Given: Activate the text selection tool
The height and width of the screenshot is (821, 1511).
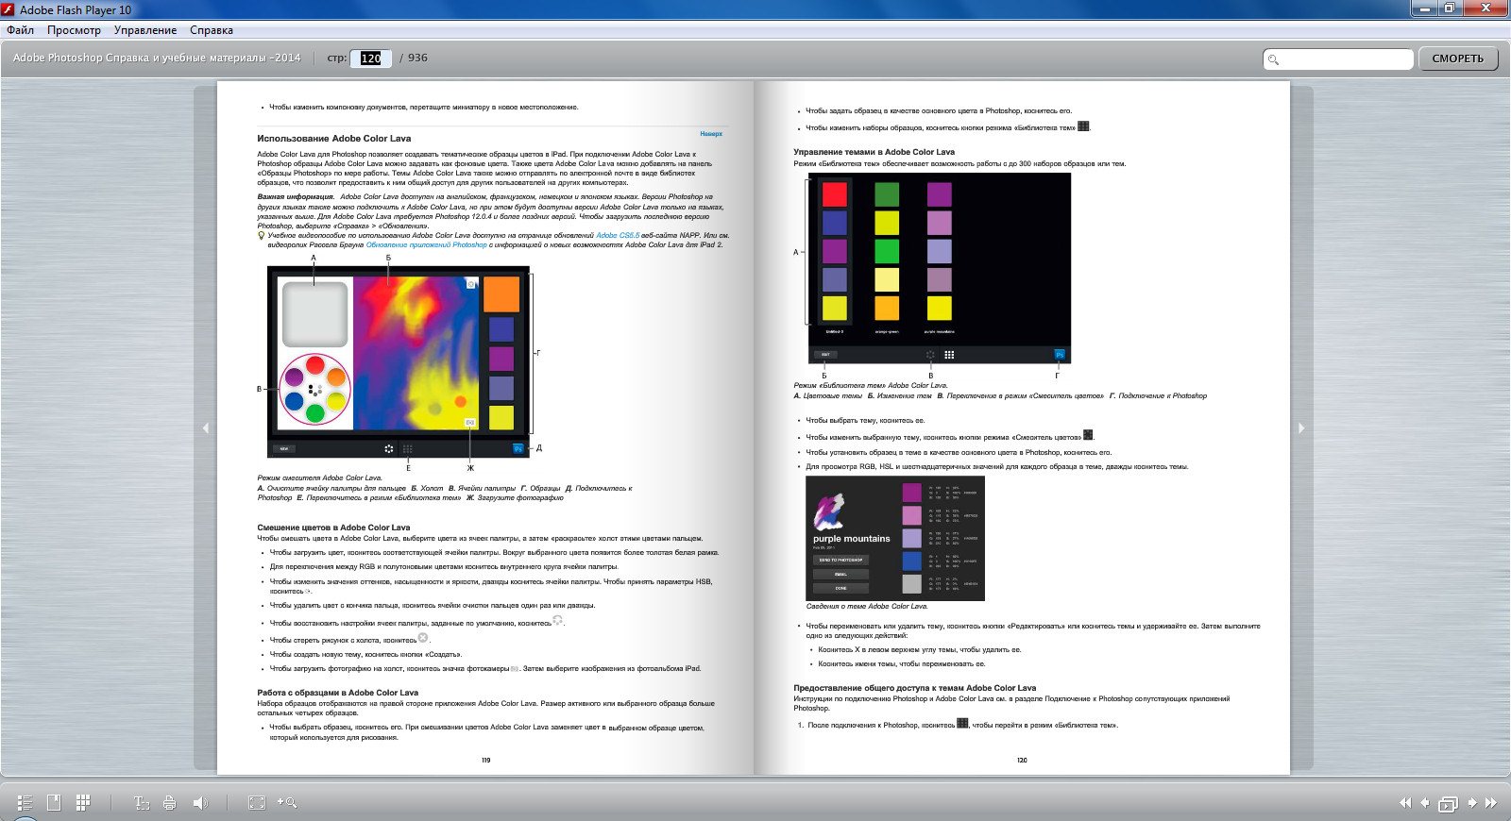Looking at the screenshot, I should pyautogui.click(x=142, y=803).
